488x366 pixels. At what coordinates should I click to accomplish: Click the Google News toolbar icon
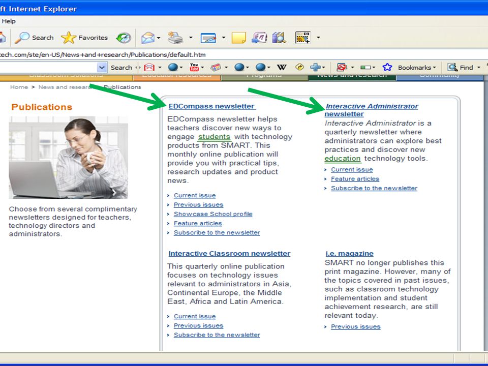pos(216,67)
